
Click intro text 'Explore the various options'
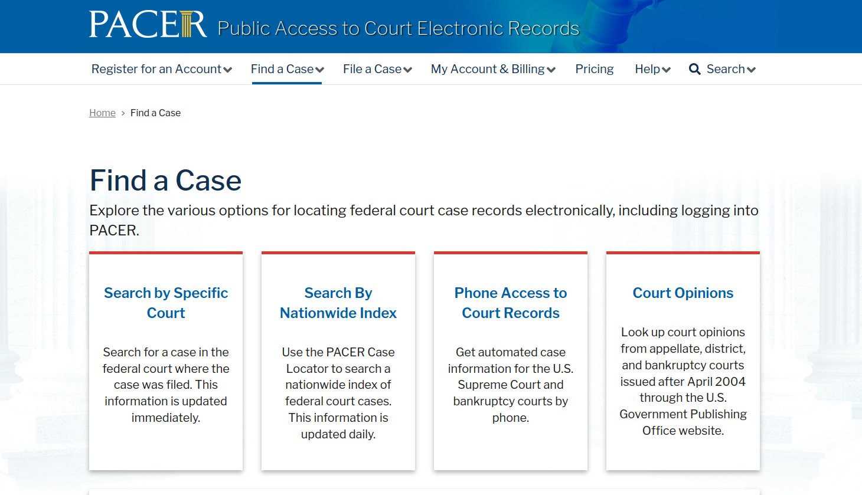tap(179, 211)
